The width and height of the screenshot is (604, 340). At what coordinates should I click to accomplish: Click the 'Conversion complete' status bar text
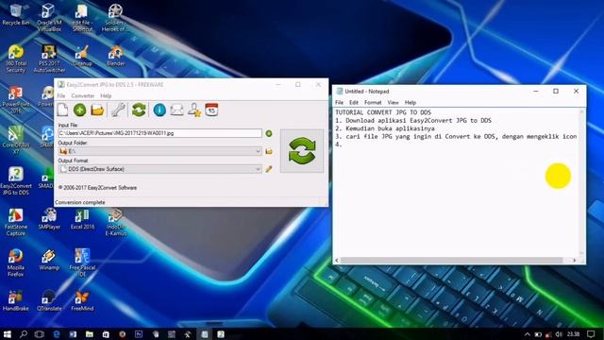[x=79, y=202]
